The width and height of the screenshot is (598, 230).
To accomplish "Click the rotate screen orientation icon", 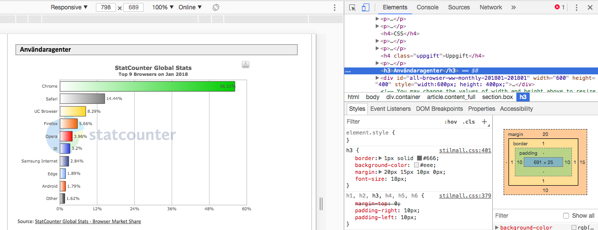I will (216, 7).
